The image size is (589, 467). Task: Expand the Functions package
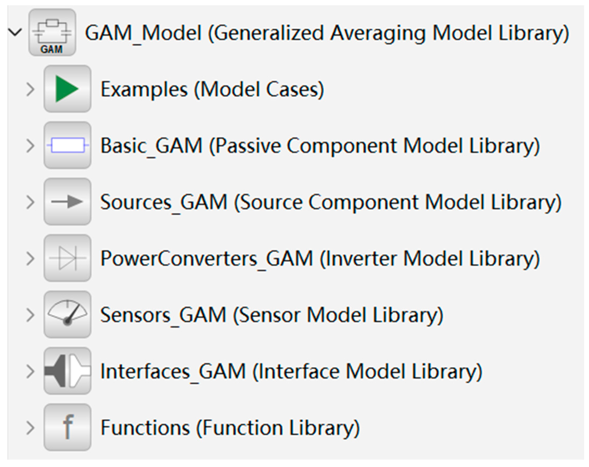click(x=30, y=428)
